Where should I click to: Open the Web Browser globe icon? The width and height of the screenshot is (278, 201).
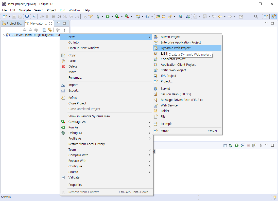pos(181,16)
